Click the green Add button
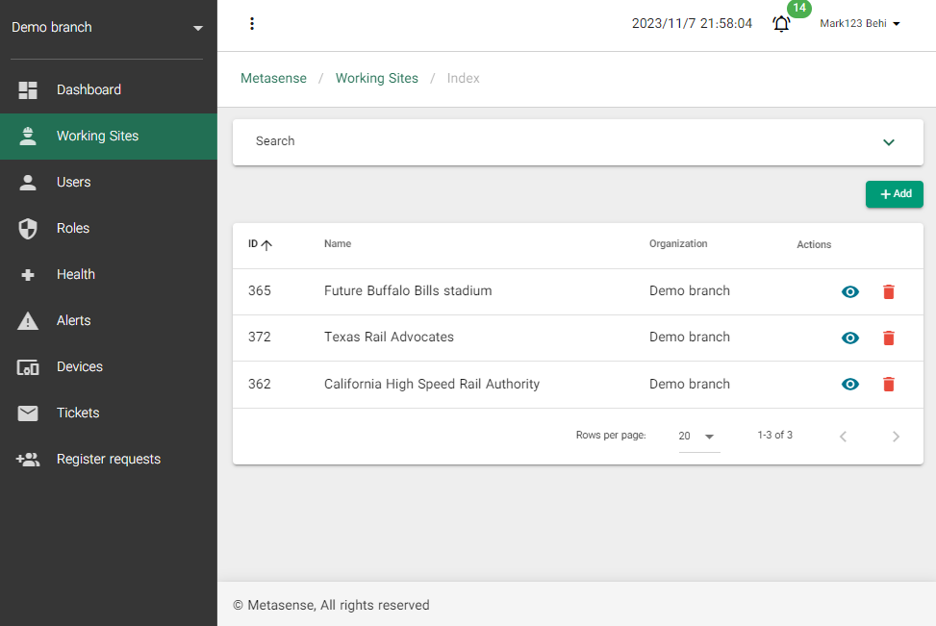The image size is (936, 626). click(x=895, y=194)
